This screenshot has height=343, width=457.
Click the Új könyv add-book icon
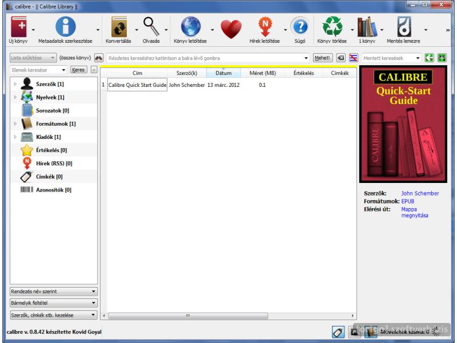[18, 27]
